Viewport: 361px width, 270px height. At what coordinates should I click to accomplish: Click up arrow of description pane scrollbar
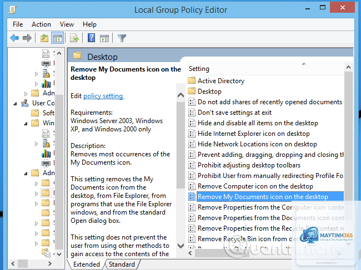click(x=180, y=95)
